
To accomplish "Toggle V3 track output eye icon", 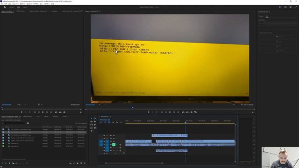I will coord(114,136).
